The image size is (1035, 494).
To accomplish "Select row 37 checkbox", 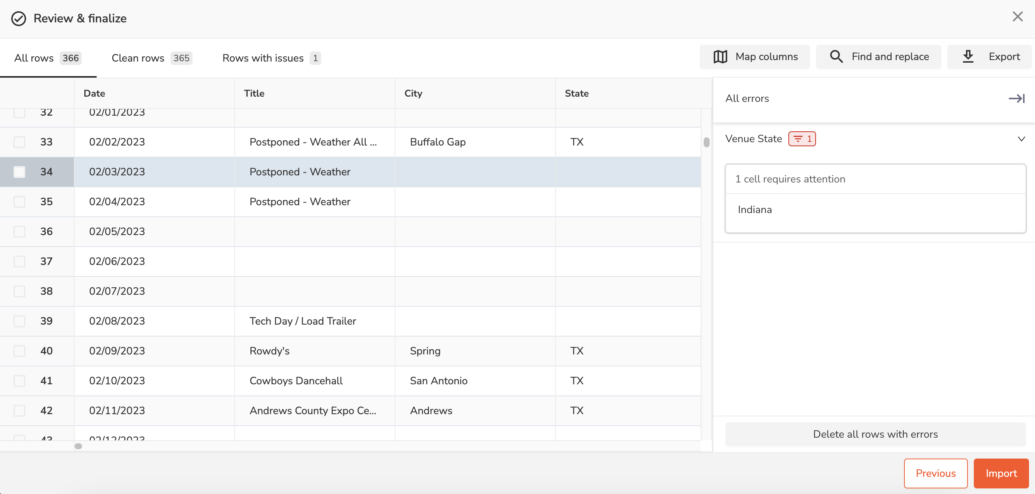I will point(19,261).
